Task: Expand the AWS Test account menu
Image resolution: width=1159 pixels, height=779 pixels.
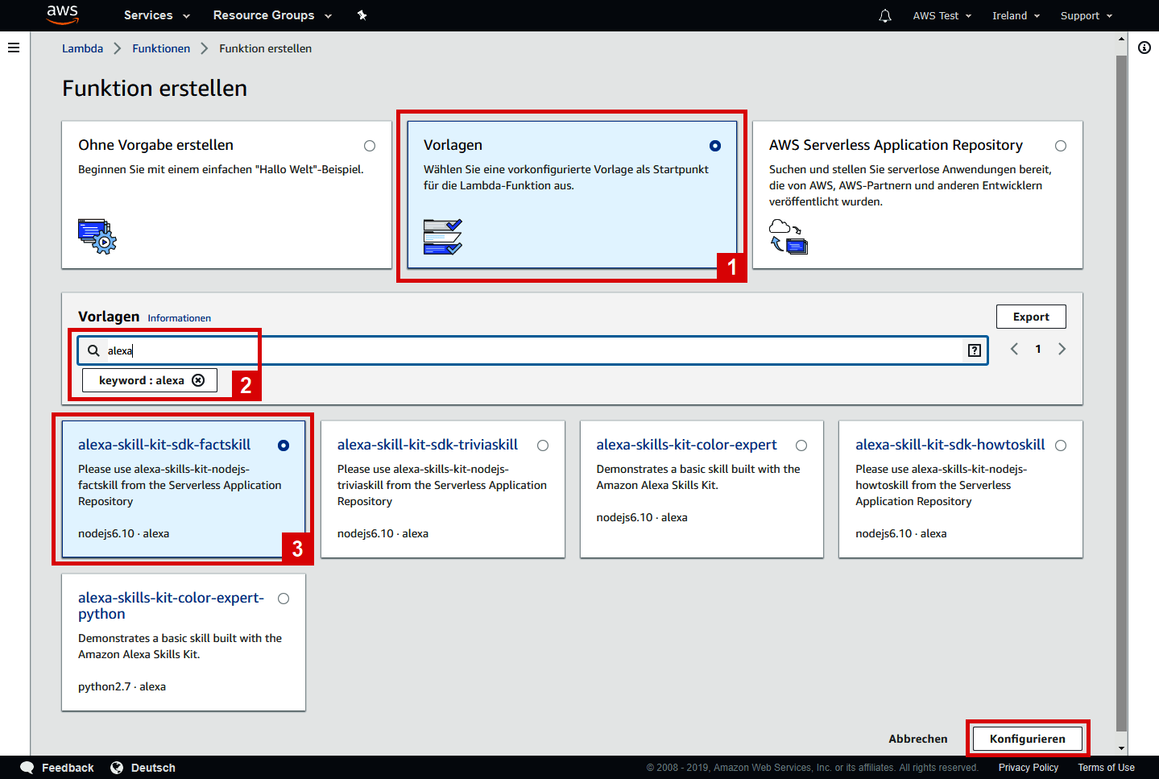Action: (942, 15)
